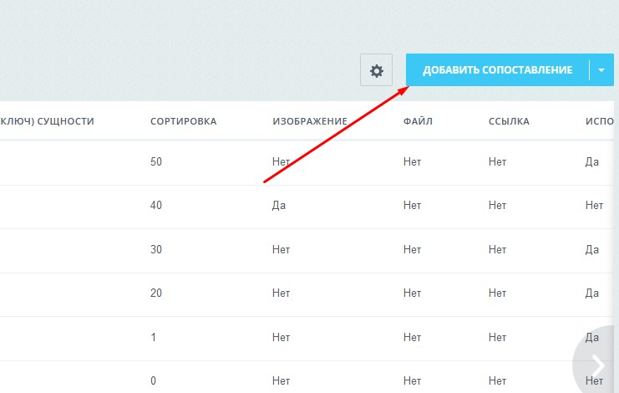Click the Да image cell in row 40
This screenshot has width=619, height=393.
[x=279, y=206]
